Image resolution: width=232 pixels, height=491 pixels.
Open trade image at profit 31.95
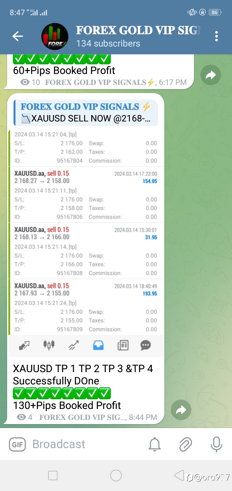[x=151, y=237]
